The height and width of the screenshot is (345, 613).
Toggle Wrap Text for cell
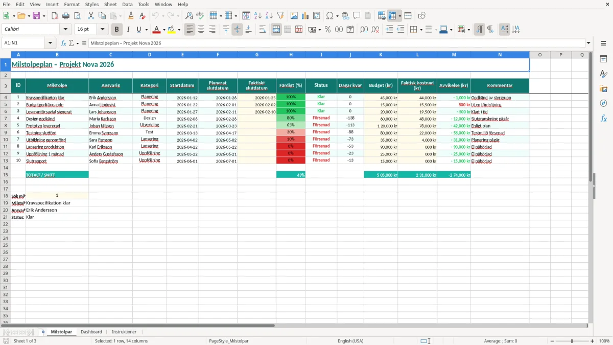point(263,30)
